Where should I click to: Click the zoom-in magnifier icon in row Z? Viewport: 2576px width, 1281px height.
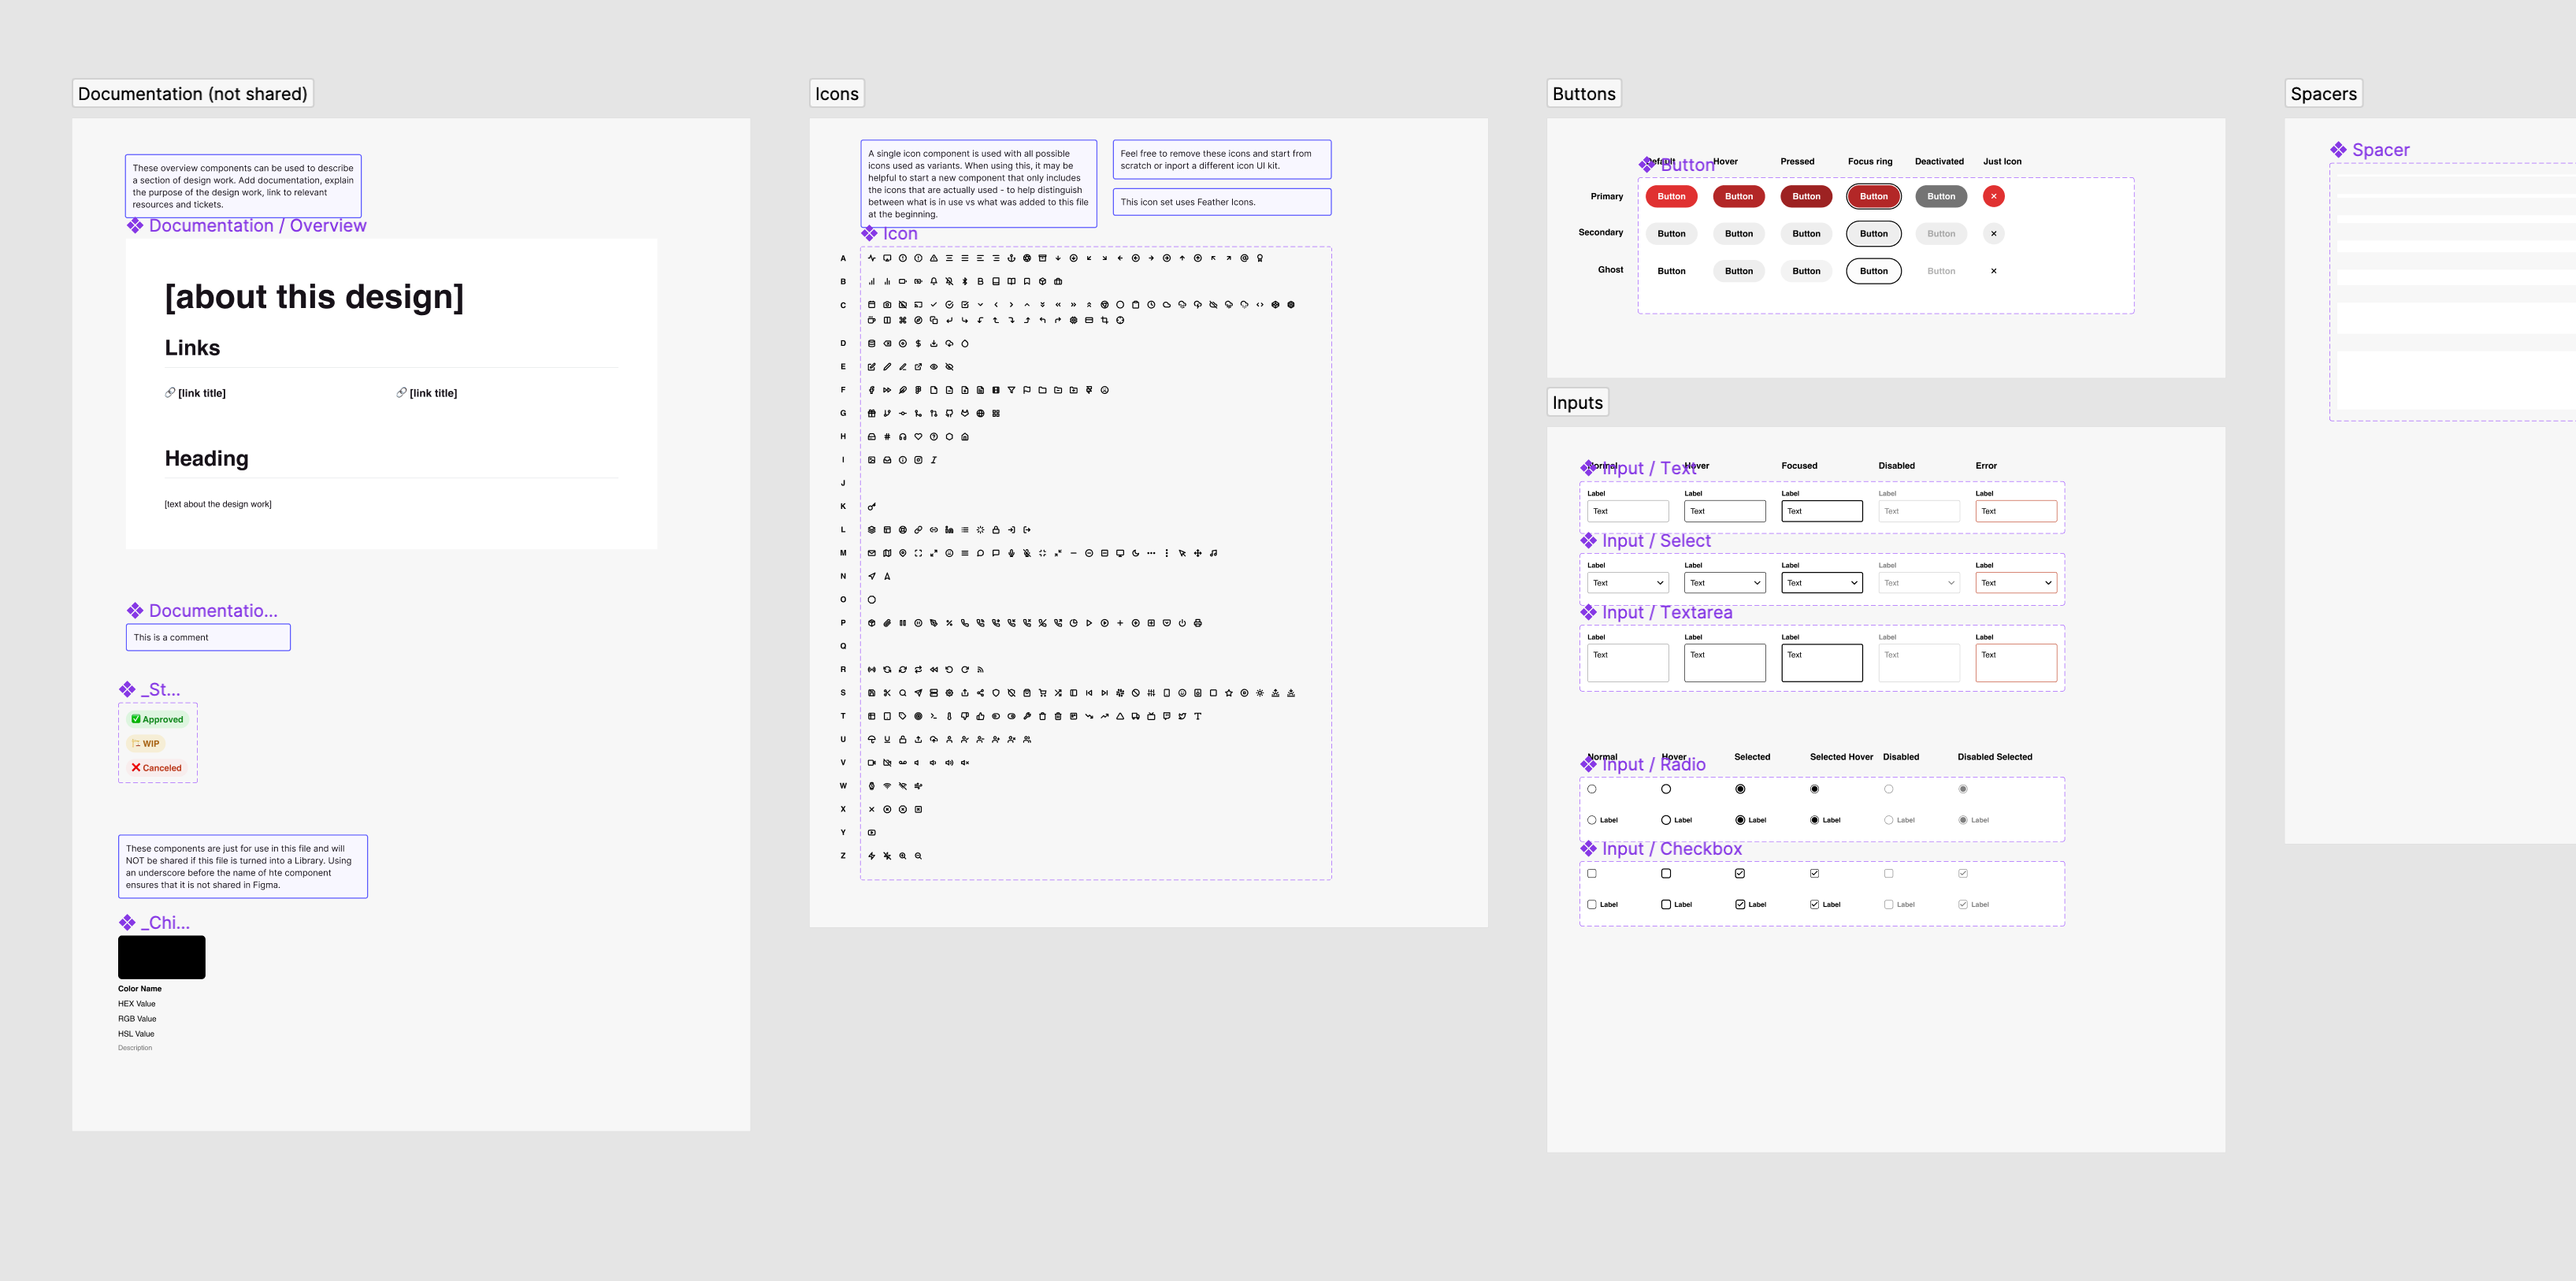(x=903, y=856)
